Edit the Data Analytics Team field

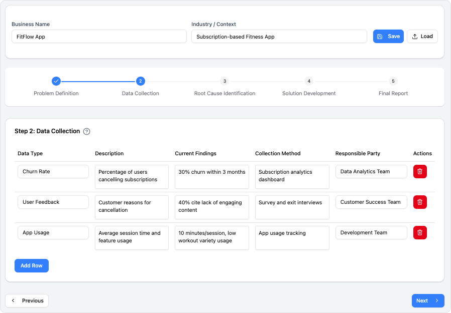[371, 172]
